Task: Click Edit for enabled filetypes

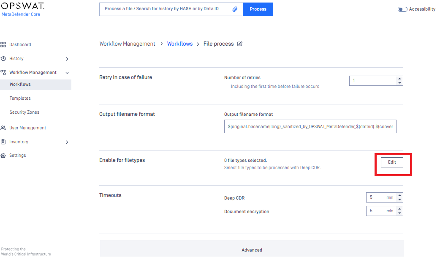Action: [392, 162]
